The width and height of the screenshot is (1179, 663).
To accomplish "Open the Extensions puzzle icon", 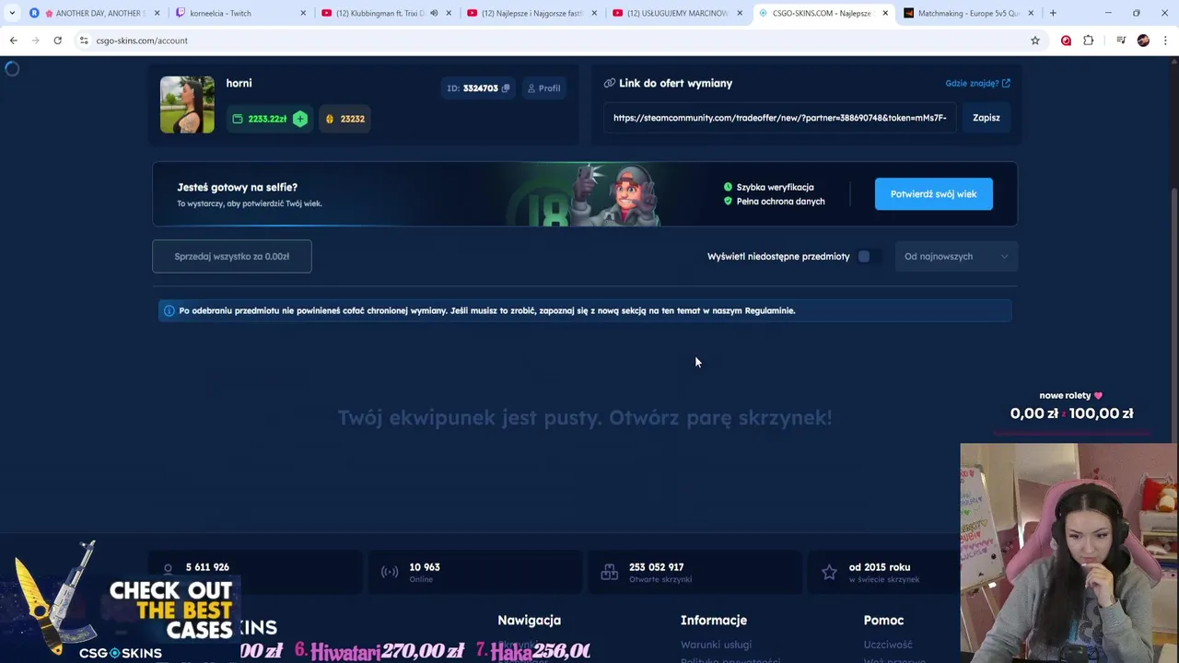I will pos(1089,41).
